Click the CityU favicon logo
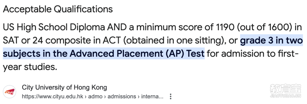This screenshot has width=307, height=104. pos(10,92)
